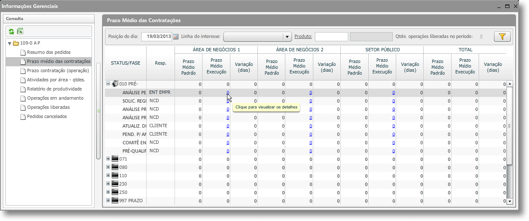Expand the 230 row
Screen dimensions: 529x221
(x=108, y=183)
